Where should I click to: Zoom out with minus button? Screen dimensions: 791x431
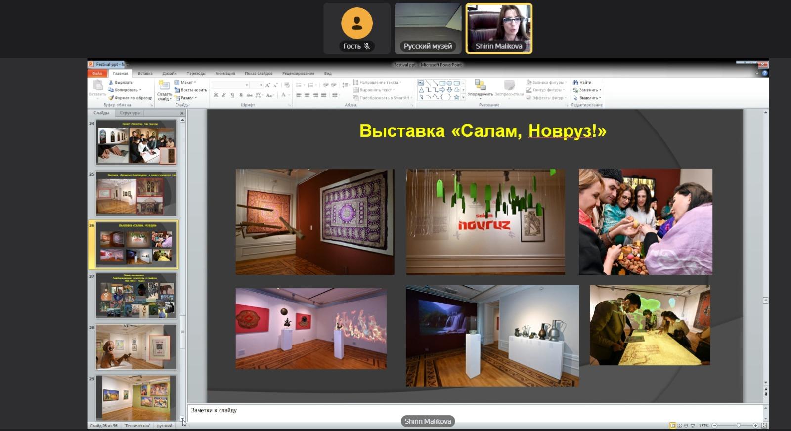[x=714, y=425]
